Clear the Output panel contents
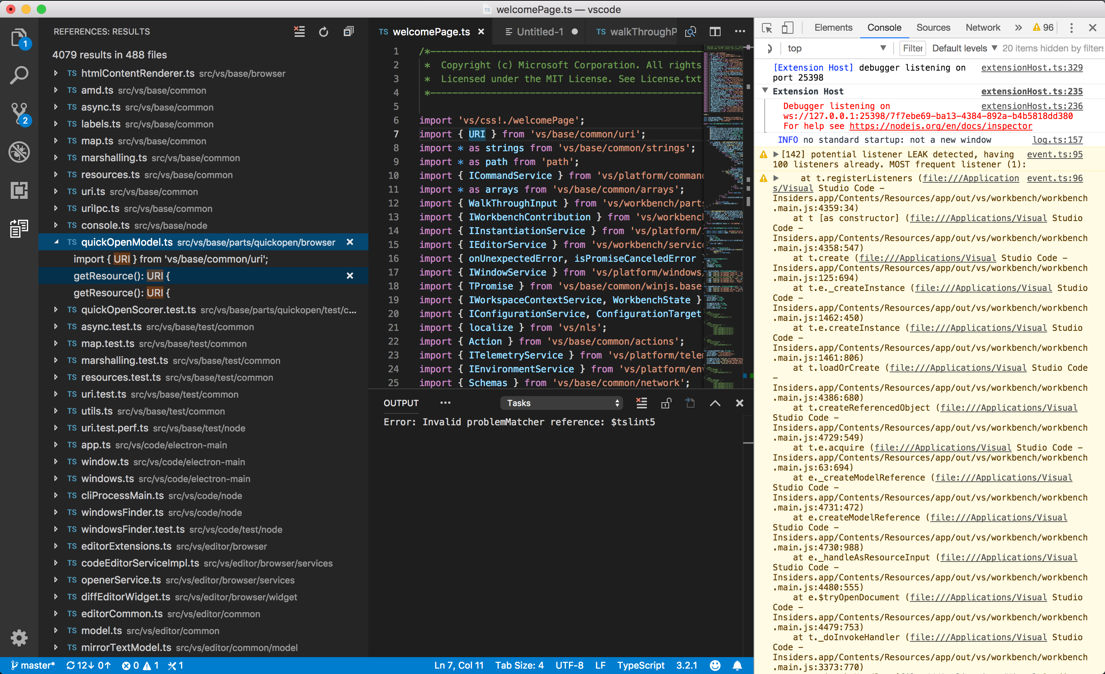Viewport: 1105px width, 674px height. click(641, 403)
